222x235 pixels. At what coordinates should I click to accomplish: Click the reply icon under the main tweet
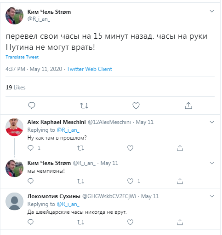32,106
